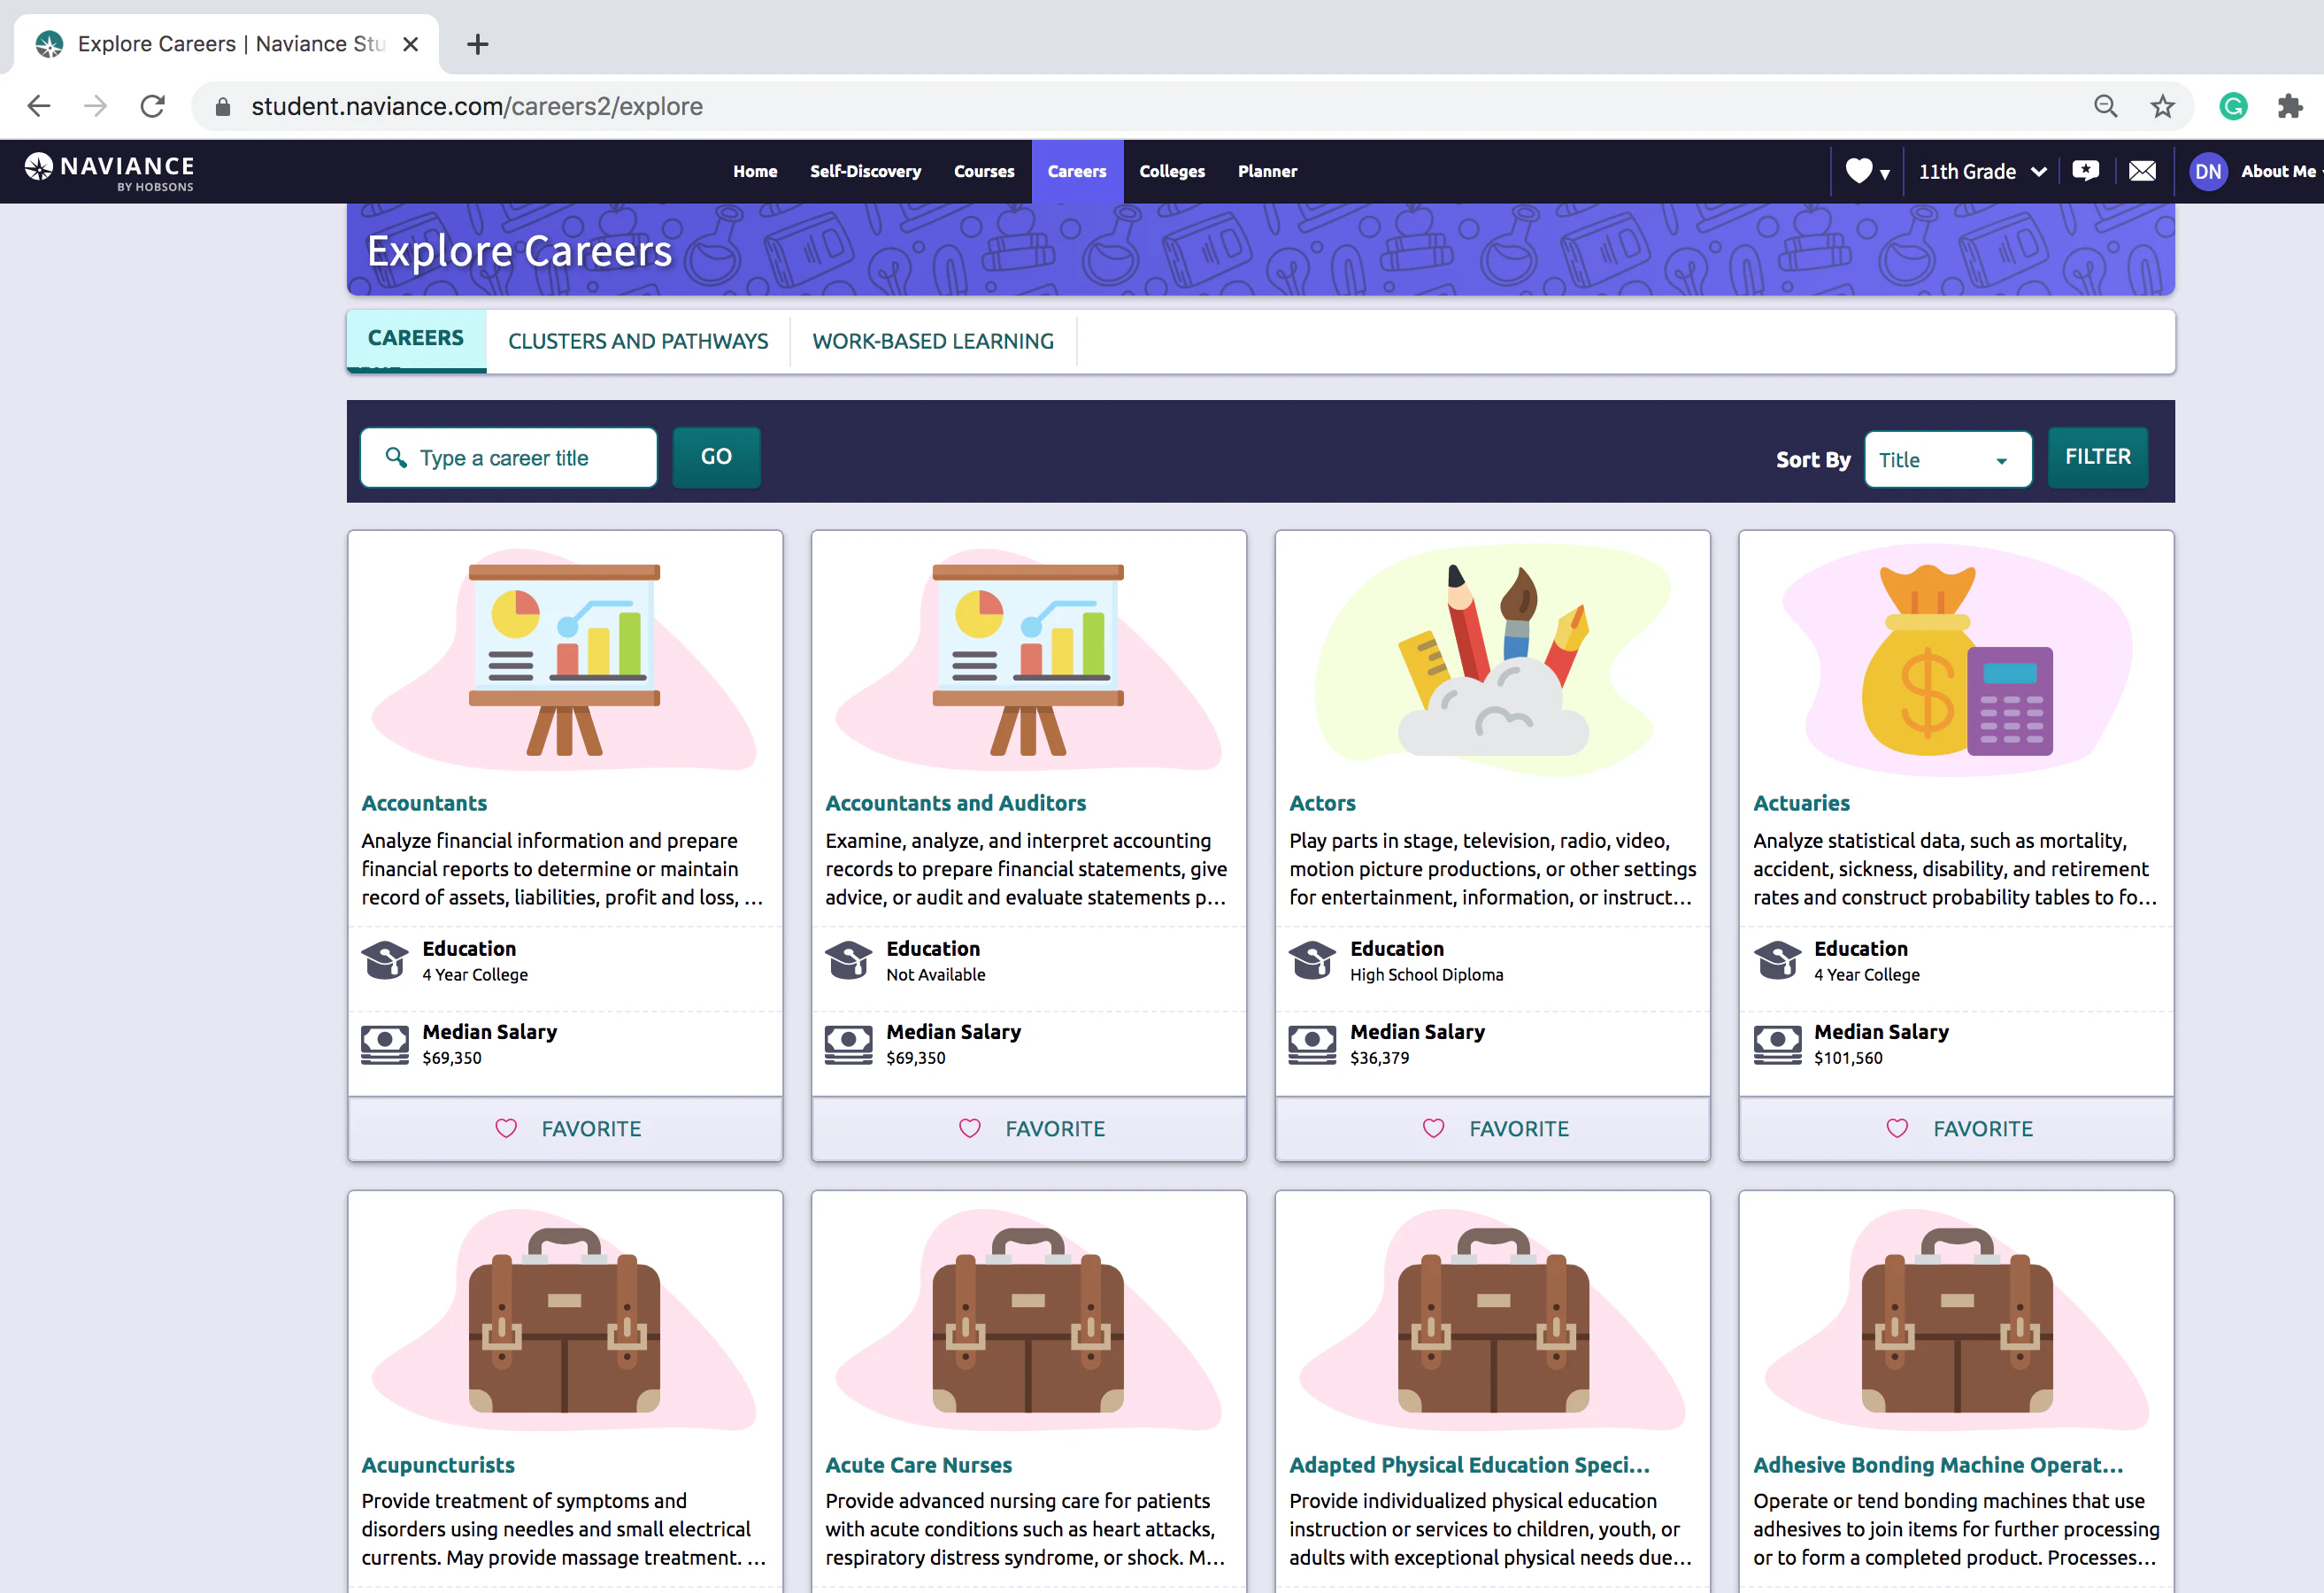The width and height of the screenshot is (2324, 1593).
Task: Open the Sort By Title dropdown
Action: [1946, 459]
